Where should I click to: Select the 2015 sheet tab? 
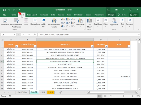click(x=43, y=92)
